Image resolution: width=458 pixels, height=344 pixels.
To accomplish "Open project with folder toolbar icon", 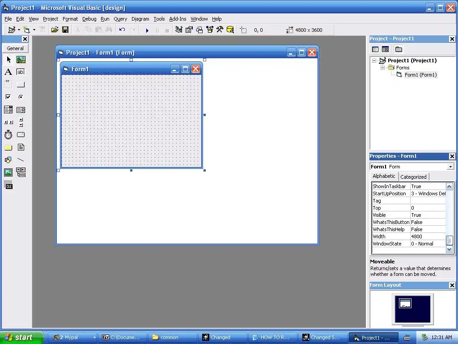I will coord(55,30).
